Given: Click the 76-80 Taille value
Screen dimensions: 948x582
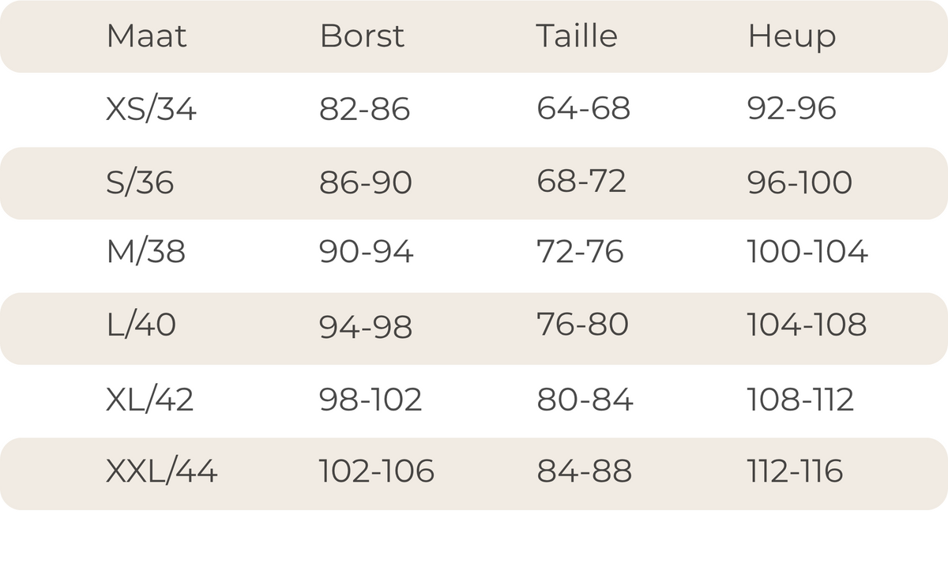Looking at the screenshot, I should [x=582, y=325].
